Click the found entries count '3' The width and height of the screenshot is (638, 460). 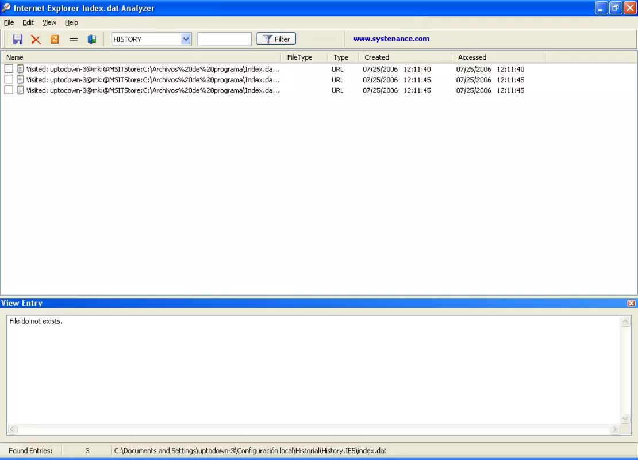click(x=87, y=451)
